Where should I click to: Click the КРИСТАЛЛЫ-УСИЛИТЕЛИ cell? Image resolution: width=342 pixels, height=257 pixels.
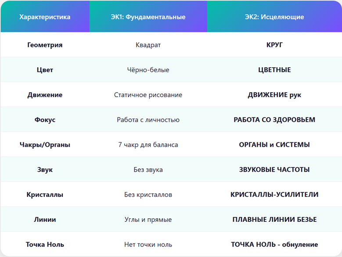click(274, 194)
